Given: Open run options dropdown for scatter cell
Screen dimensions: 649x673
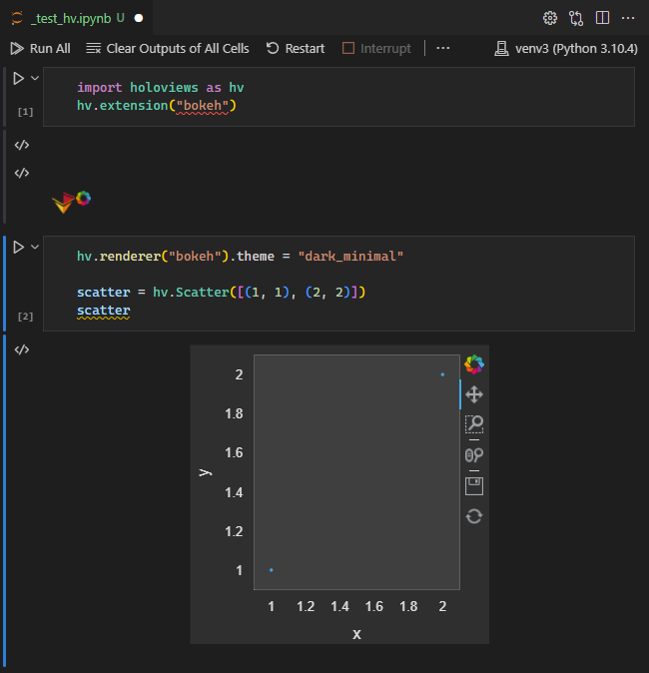Looking at the screenshot, I should point(35,247).
